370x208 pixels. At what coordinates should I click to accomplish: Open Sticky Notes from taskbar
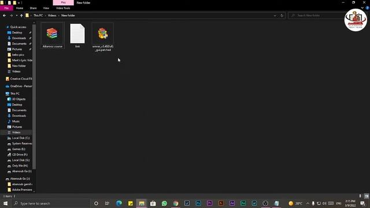(x=130, y=203)
